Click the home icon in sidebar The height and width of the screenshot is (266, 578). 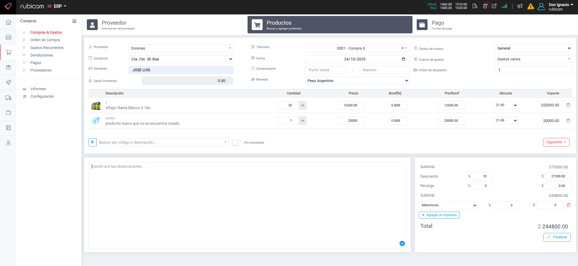point(8,22)
